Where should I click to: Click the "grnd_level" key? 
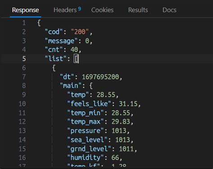click(x=89, y=149)
